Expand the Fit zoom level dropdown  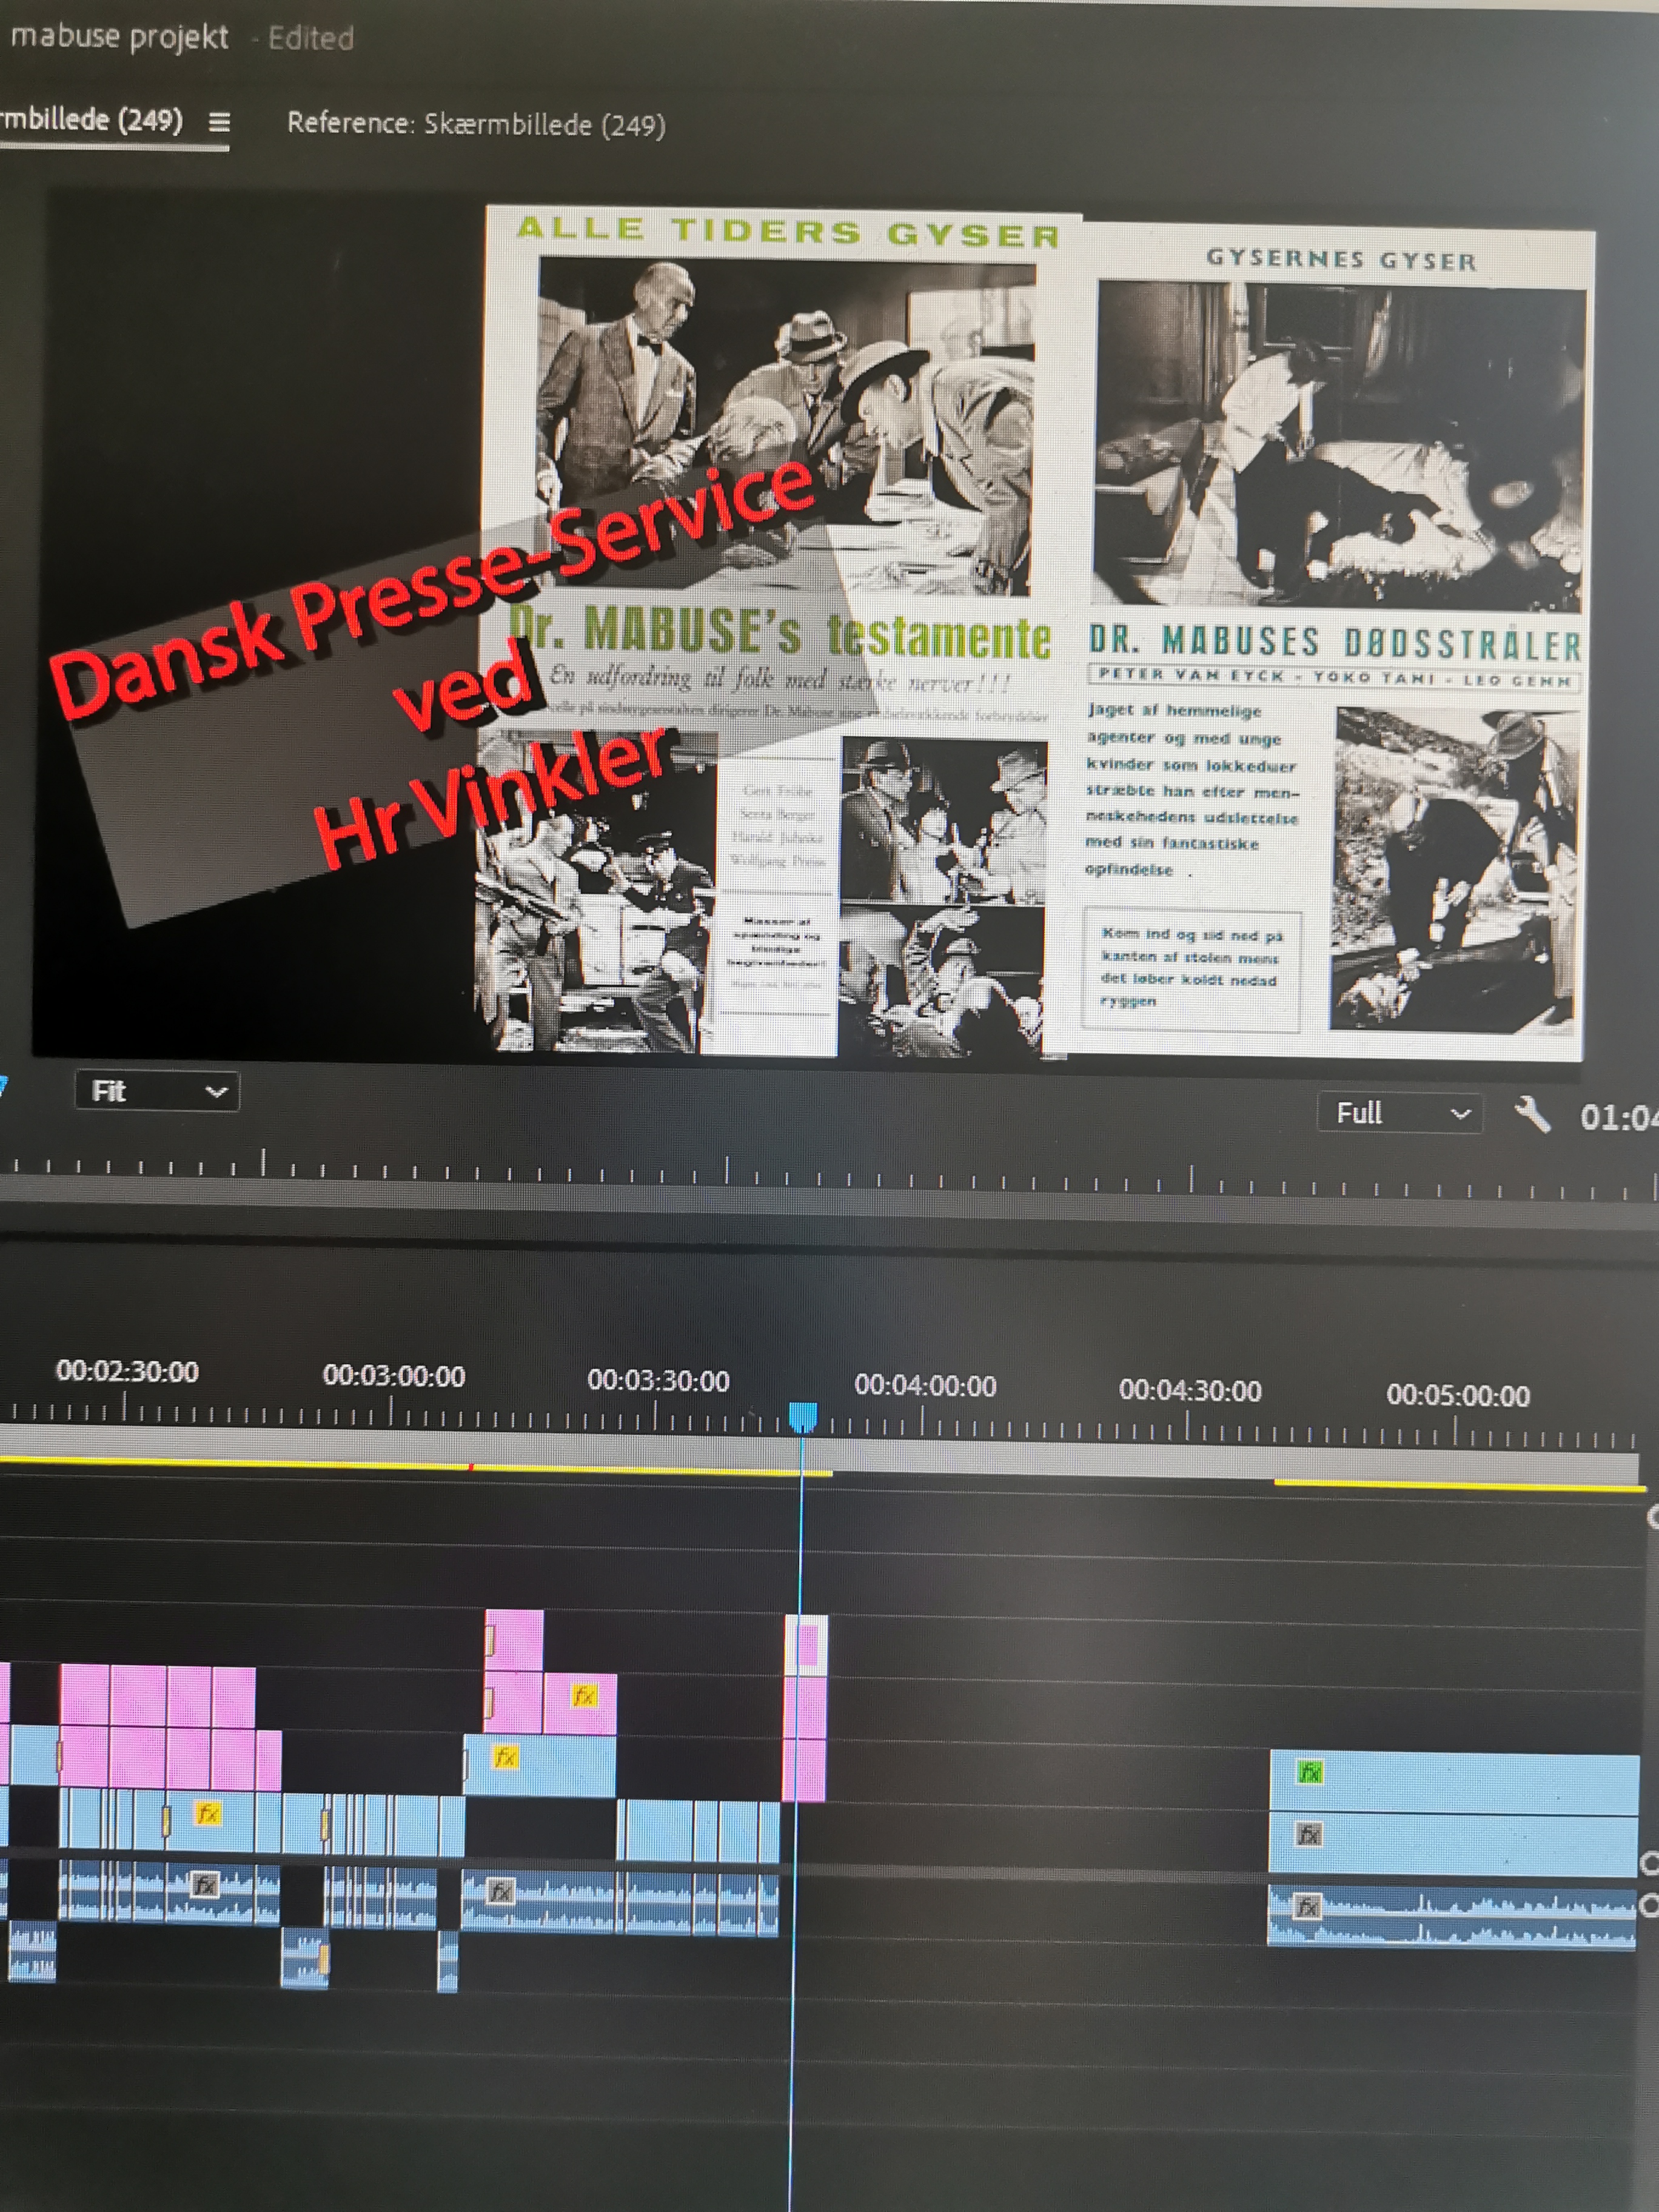[x=157, y=1091]
